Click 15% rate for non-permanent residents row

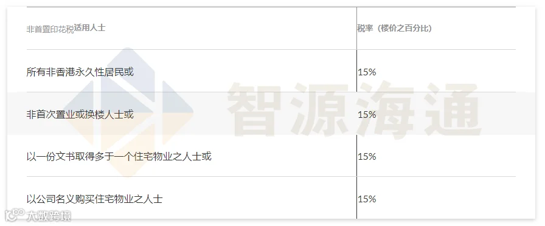point(367,72)
